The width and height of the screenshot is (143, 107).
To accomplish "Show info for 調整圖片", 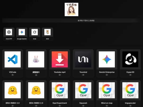I will (36, 75).
